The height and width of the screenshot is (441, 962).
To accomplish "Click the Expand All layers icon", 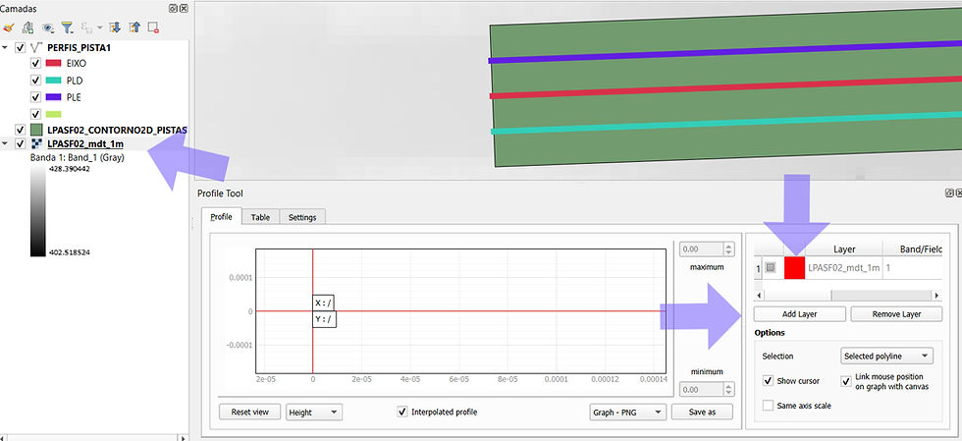I will coord(114,28).
